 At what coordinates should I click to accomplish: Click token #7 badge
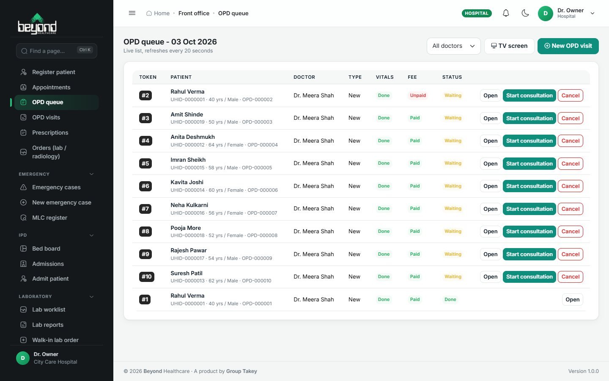(145, 209)
